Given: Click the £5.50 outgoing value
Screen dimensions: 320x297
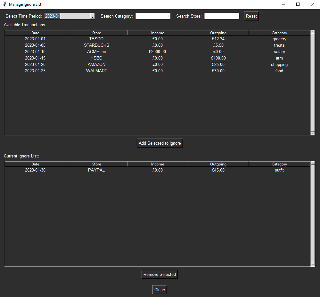Looking at the screenshot, I should click(218, 45).
